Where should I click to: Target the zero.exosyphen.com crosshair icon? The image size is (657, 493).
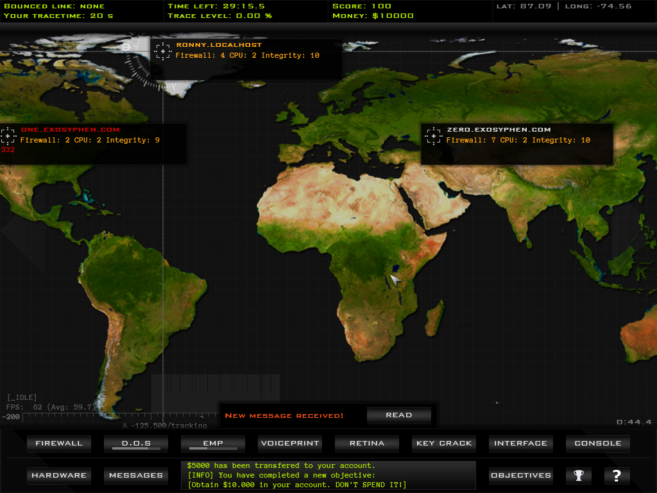tap(434, 136)
